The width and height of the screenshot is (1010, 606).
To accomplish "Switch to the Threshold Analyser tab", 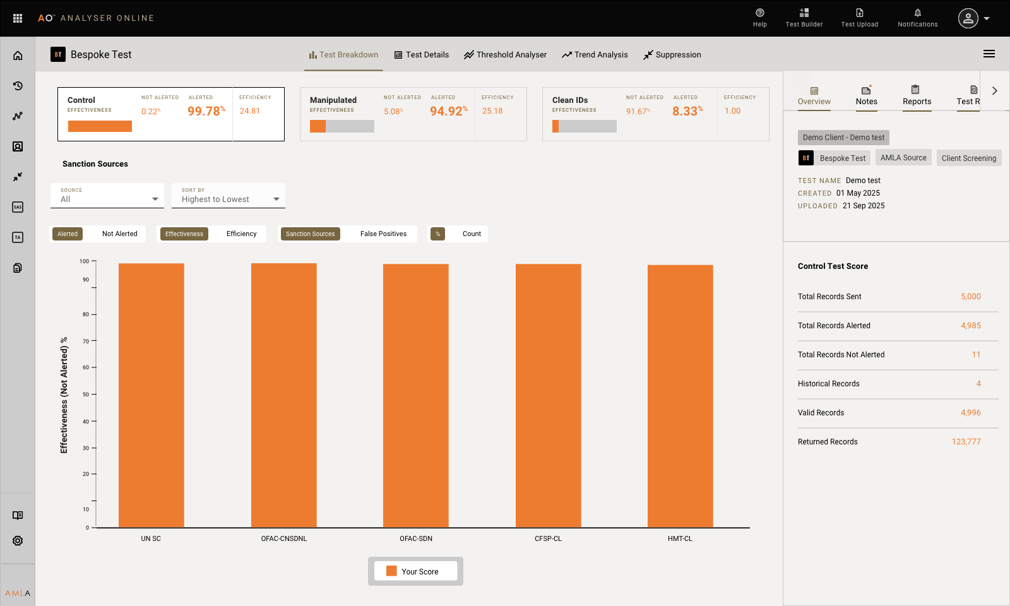I will [x=505, y=55].
